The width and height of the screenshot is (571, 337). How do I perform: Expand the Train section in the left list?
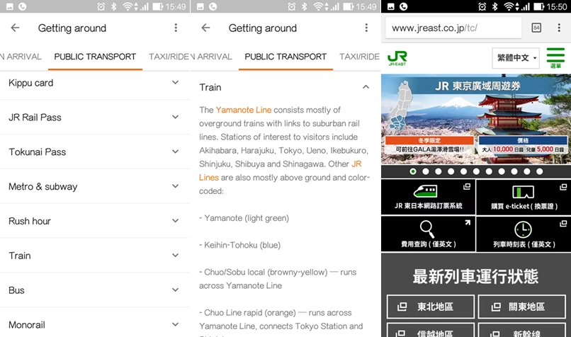[x=95, y=256]
